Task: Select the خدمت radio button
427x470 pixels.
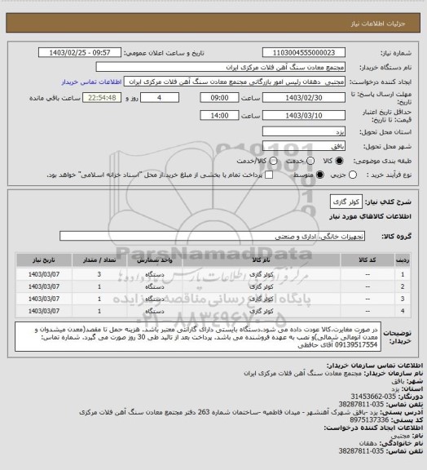Action: 310,161
